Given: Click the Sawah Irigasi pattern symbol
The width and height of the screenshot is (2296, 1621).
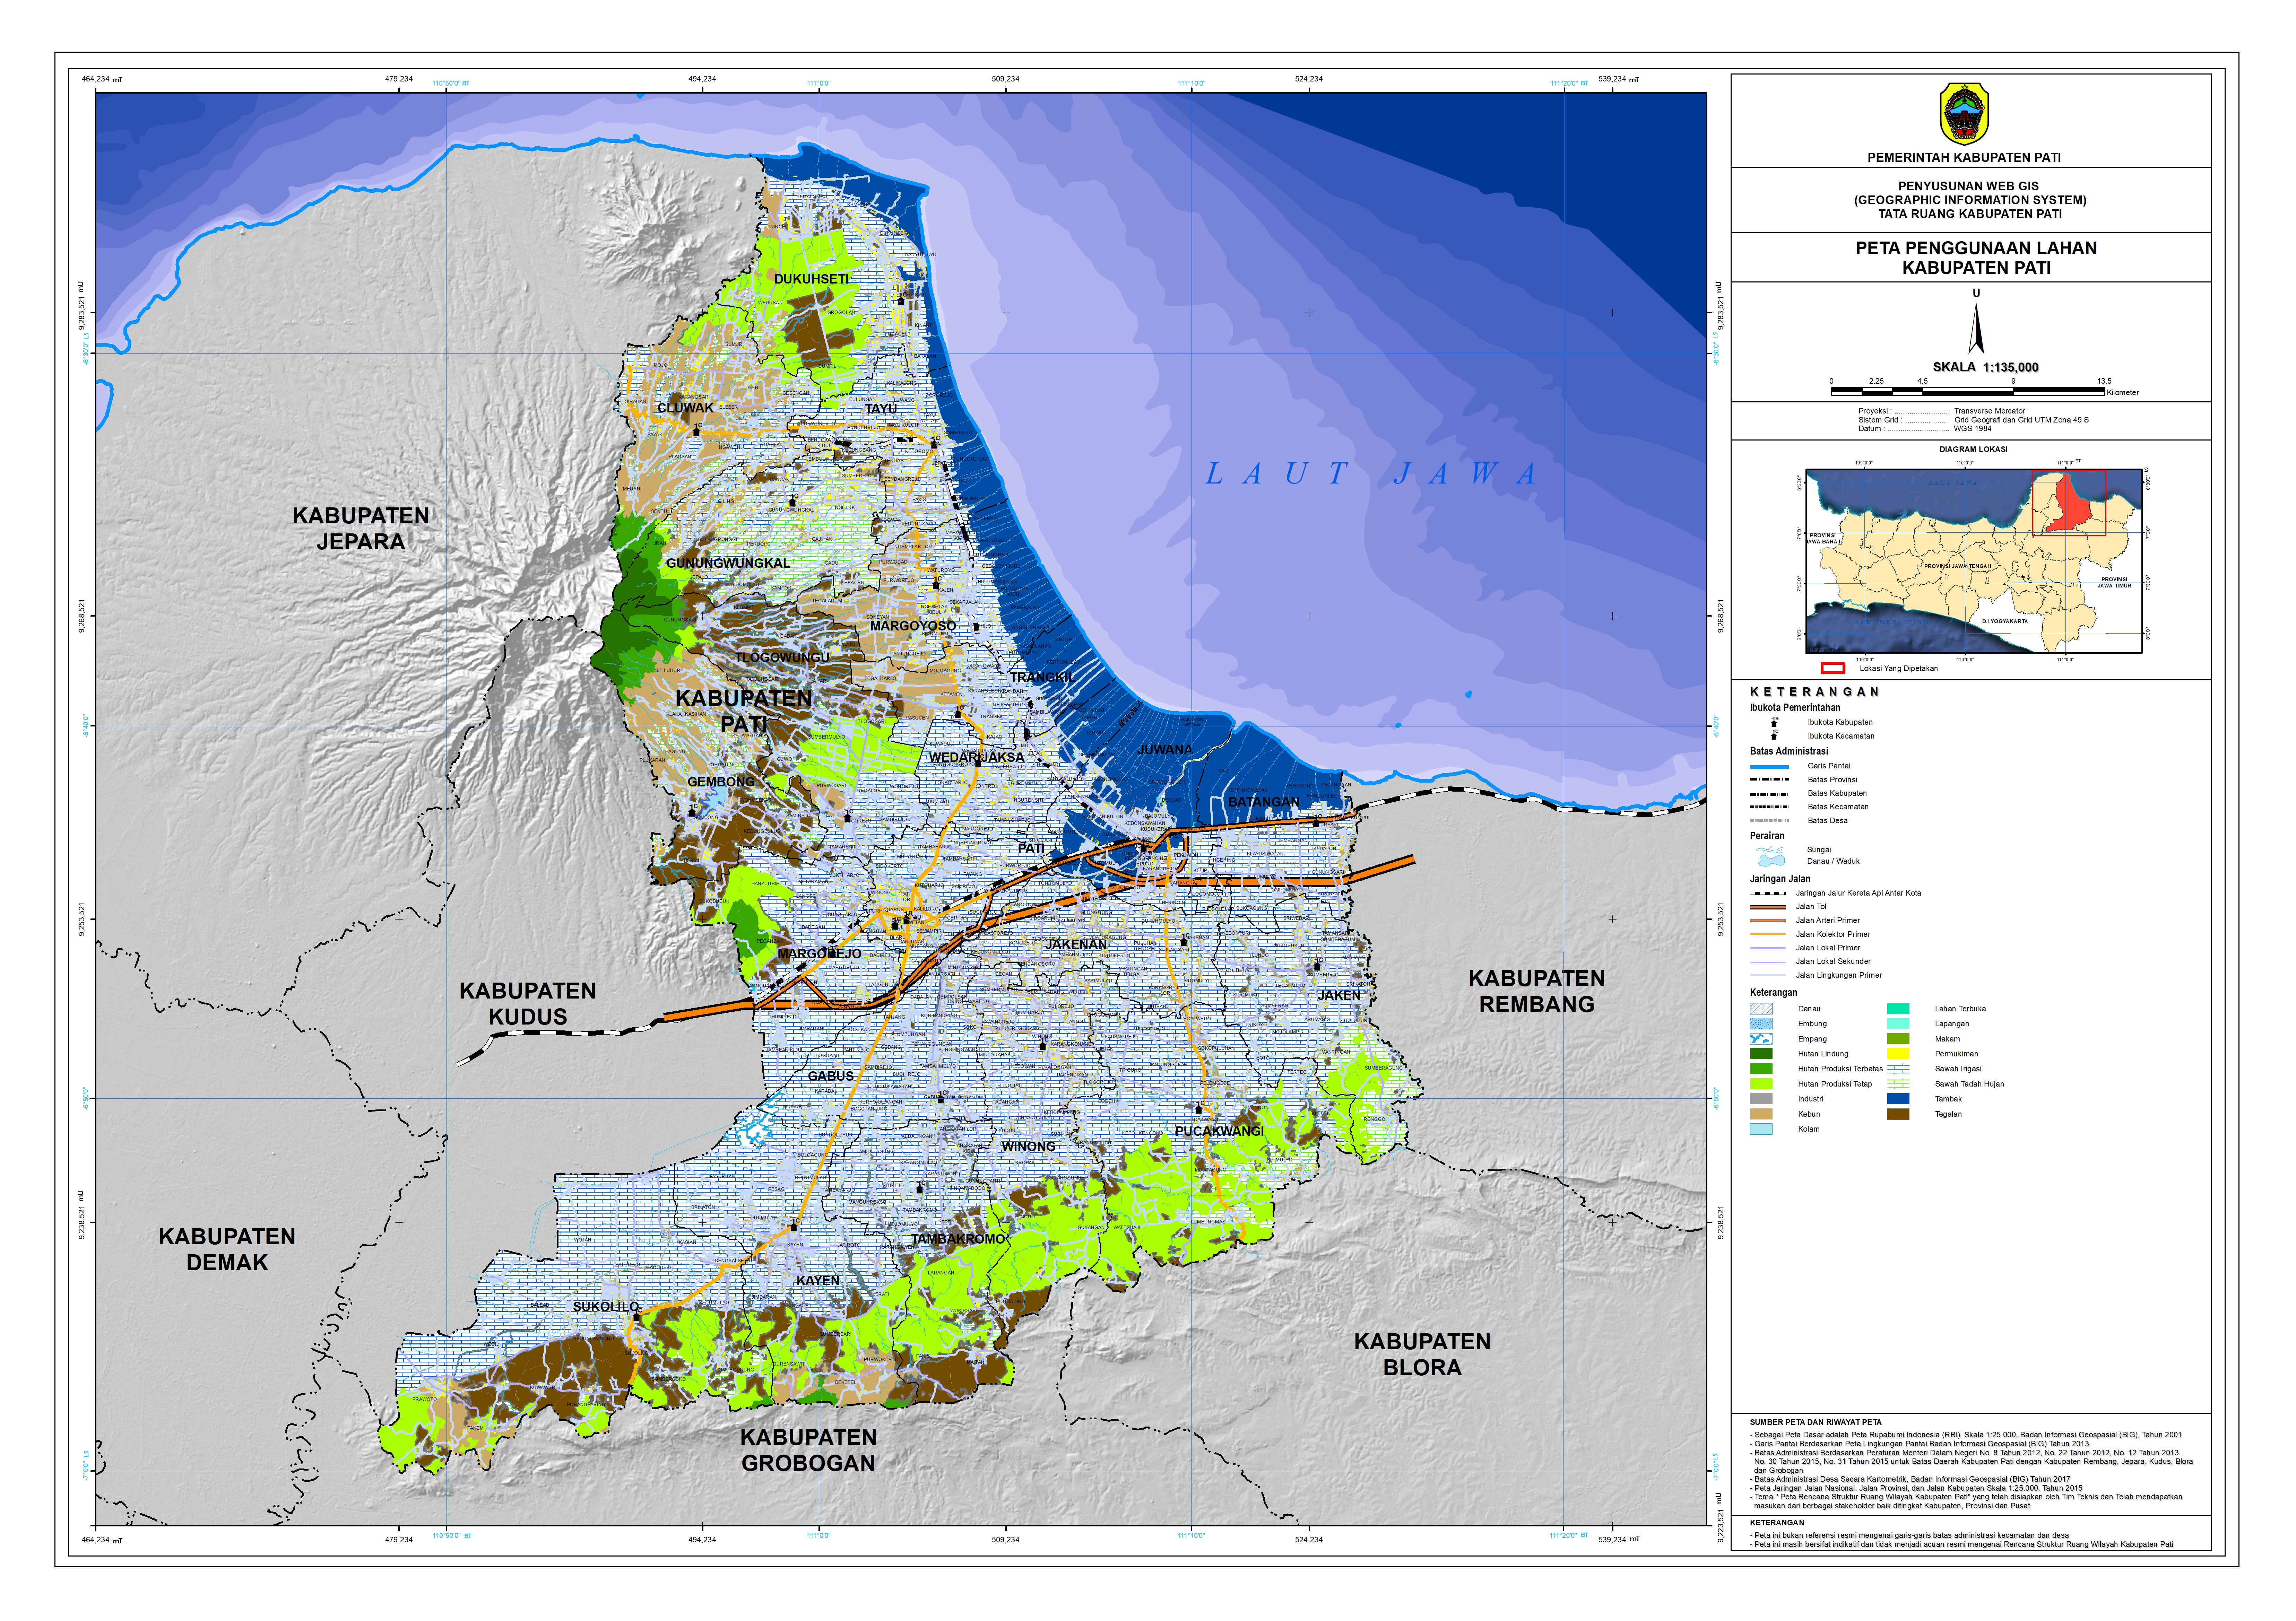Looking at the screenshot, I should tap(1898, 1069).
